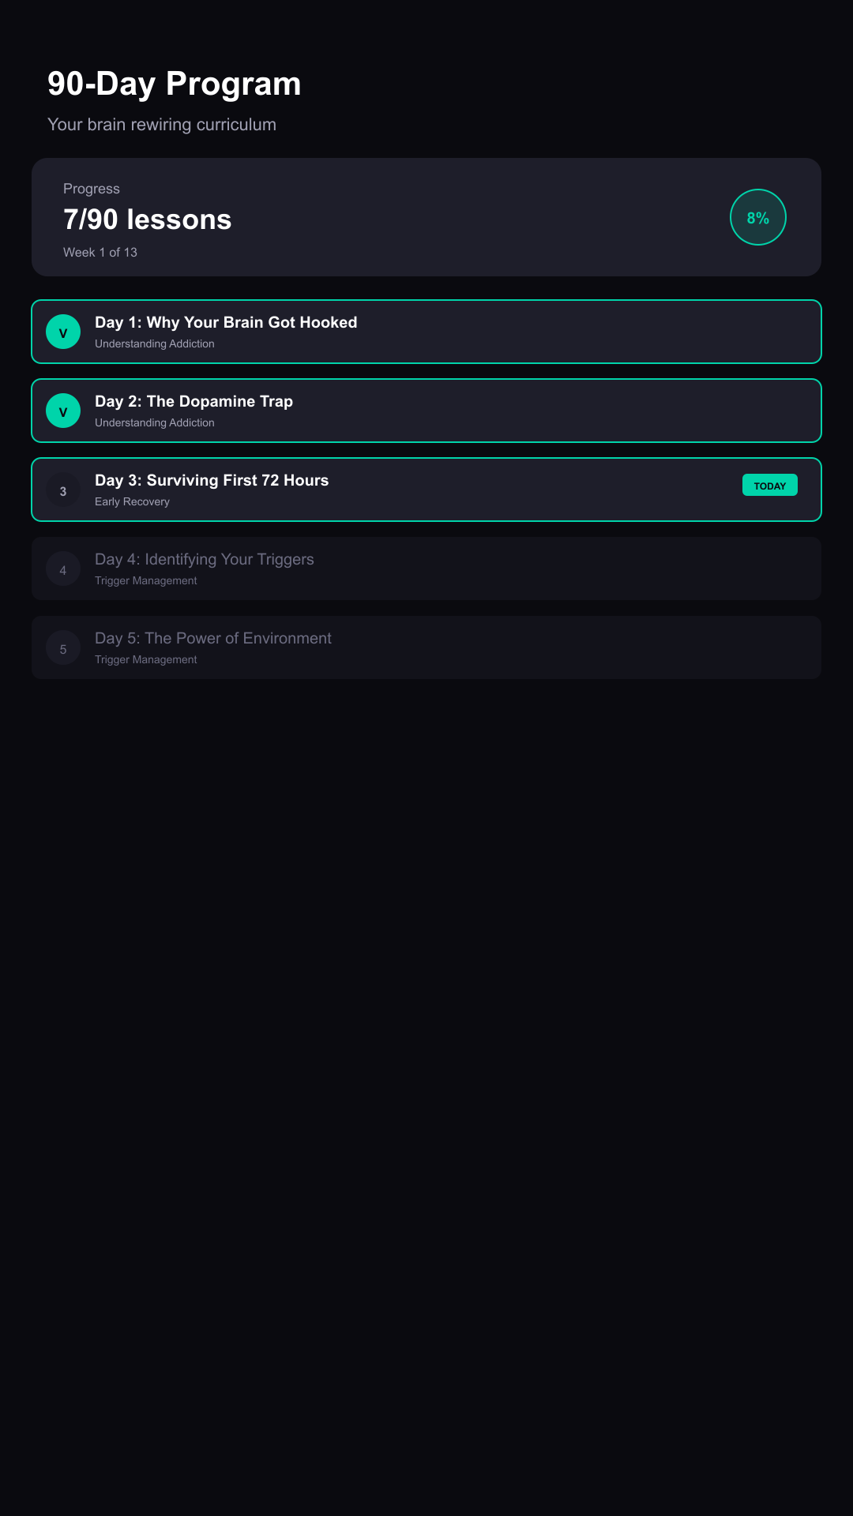853x1516 pixels.
Task: Select Day 4: Identifying Your Triggers lesson
Action: pyautogui.click(x=204, y=559)
